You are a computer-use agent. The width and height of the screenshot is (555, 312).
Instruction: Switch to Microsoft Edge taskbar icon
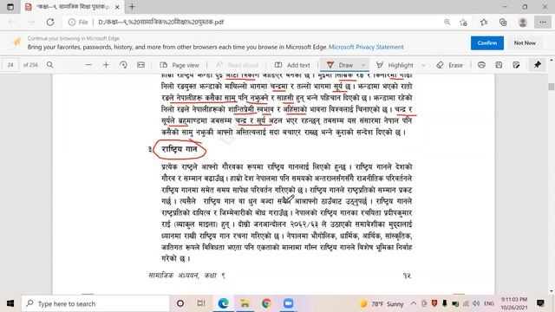223,303
